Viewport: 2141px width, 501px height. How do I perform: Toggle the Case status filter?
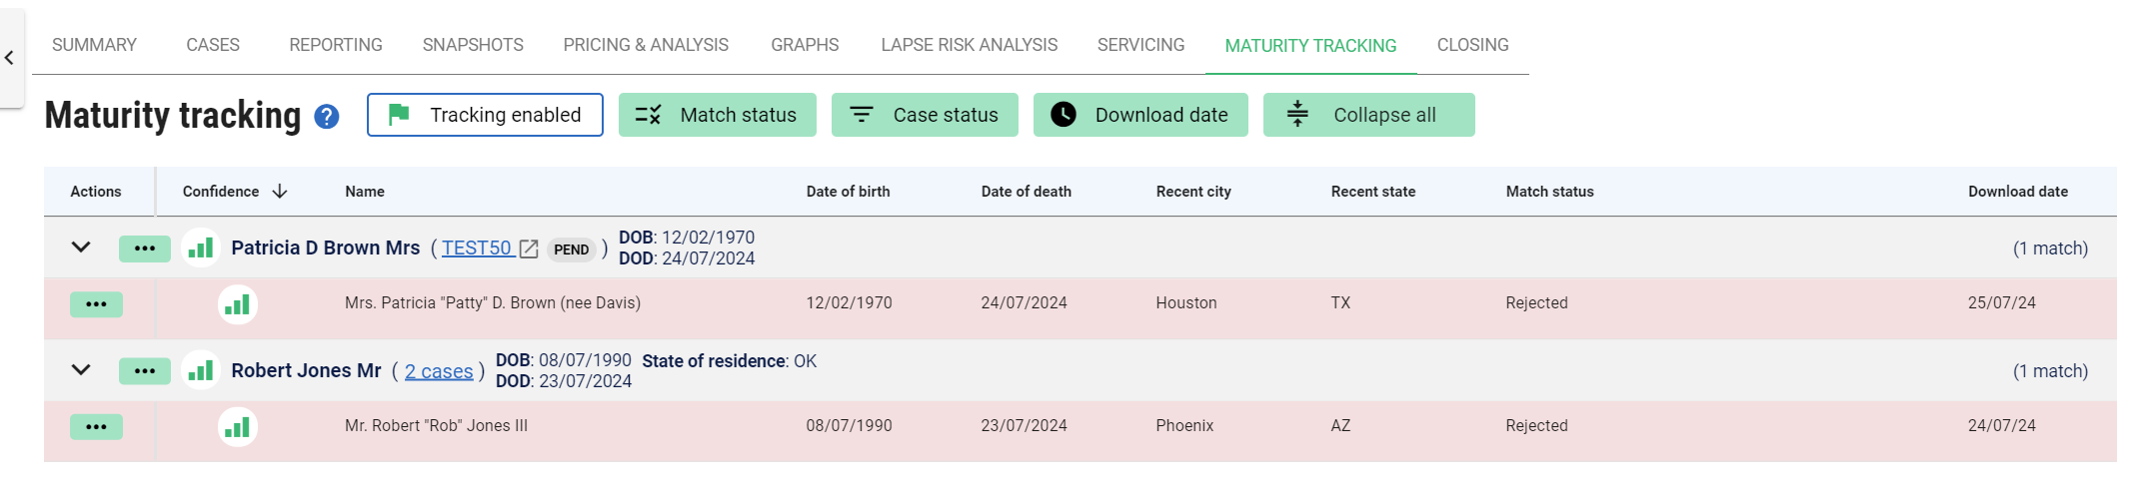(924, 115)
